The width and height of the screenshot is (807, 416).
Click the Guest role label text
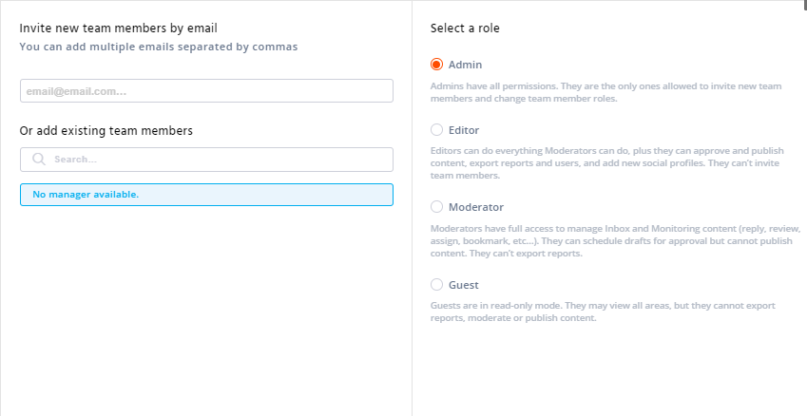(463, 284)
